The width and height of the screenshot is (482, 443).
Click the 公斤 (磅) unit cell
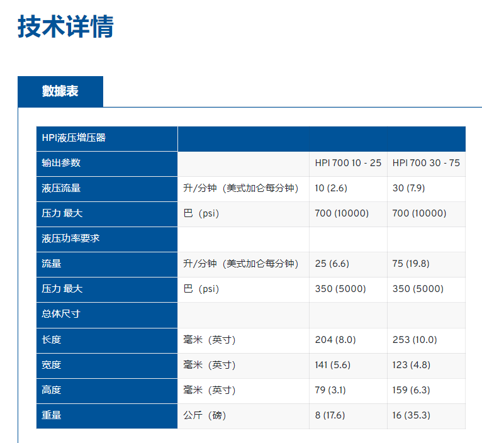pos(205,415)
